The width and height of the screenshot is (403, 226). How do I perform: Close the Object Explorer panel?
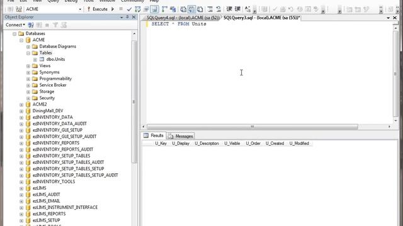[133, 17]
